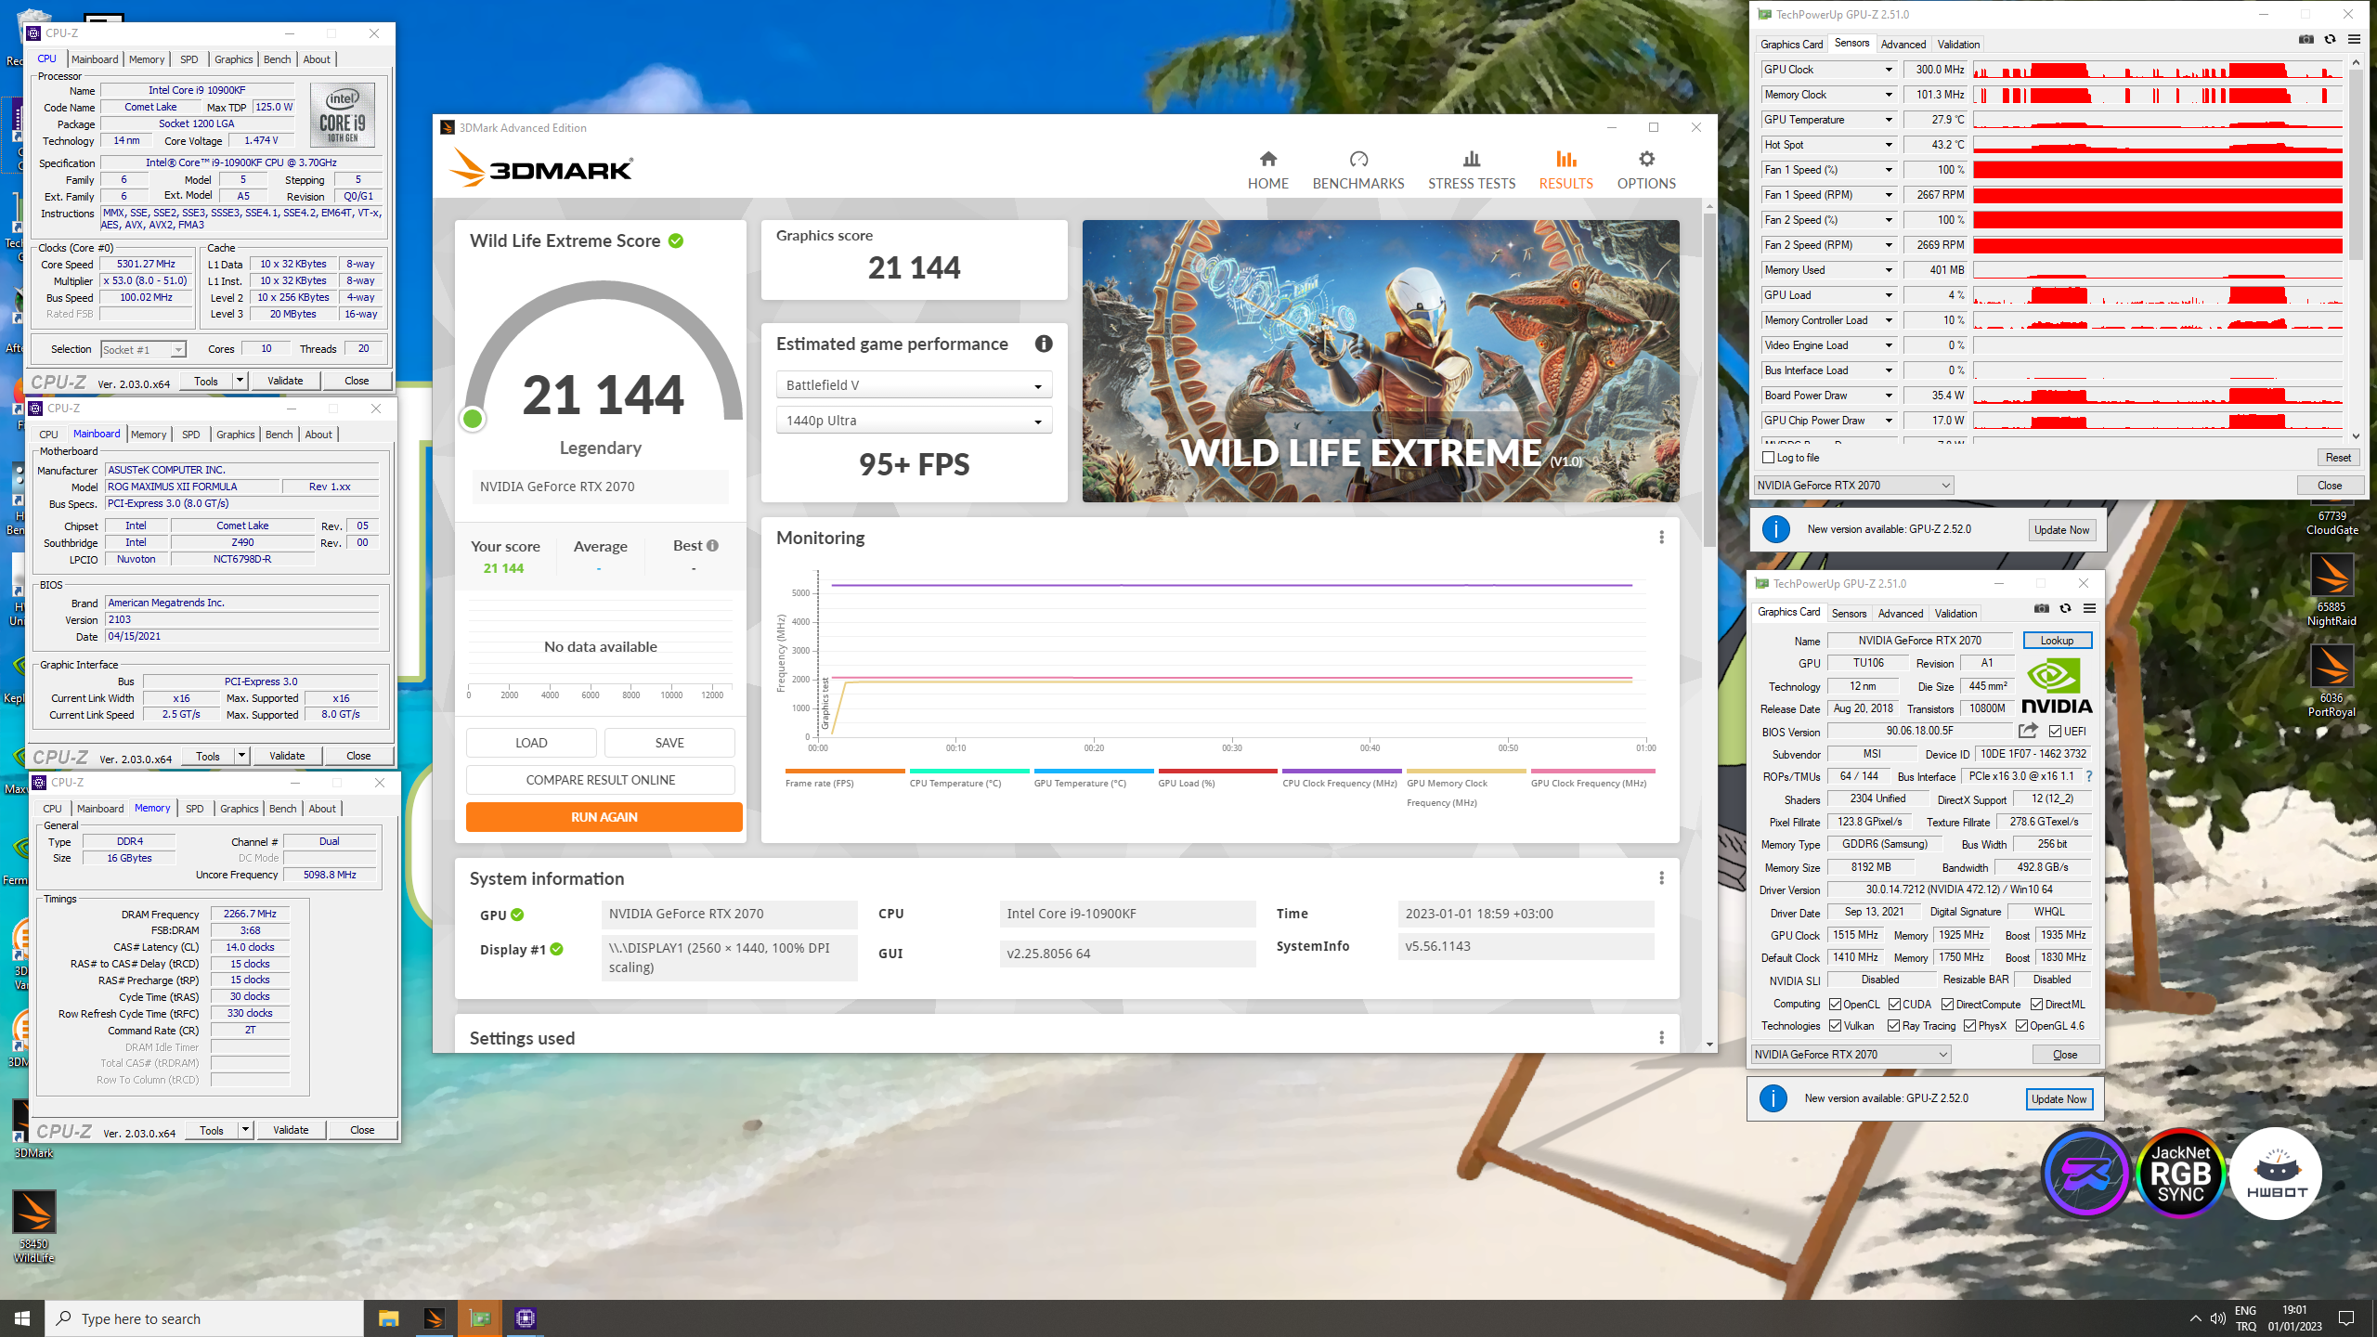Open hamburger menu in GPU-Z Graphics Card window
2377x1337 pixels.
[x=2089, y=609]
